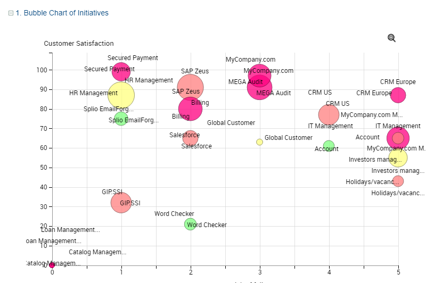Select the pink Secured Payment bubble
Screen dimensions: 426x283
pos(121,71)
